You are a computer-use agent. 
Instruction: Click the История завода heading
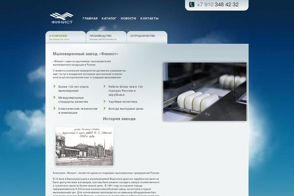click(x=119, y=119)
